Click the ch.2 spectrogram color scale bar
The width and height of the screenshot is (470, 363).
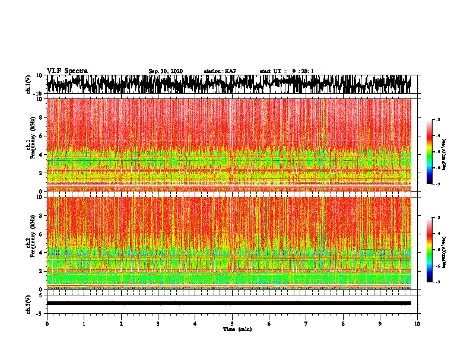(x=430, y=250)
